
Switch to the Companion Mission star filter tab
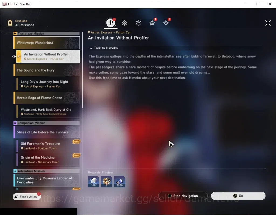[x=152, y=23]
